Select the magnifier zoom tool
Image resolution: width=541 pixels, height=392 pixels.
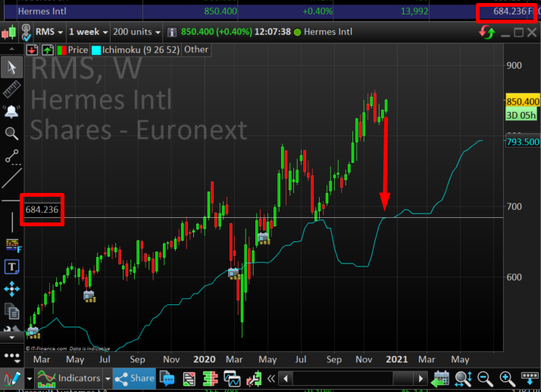pos(11,133)
